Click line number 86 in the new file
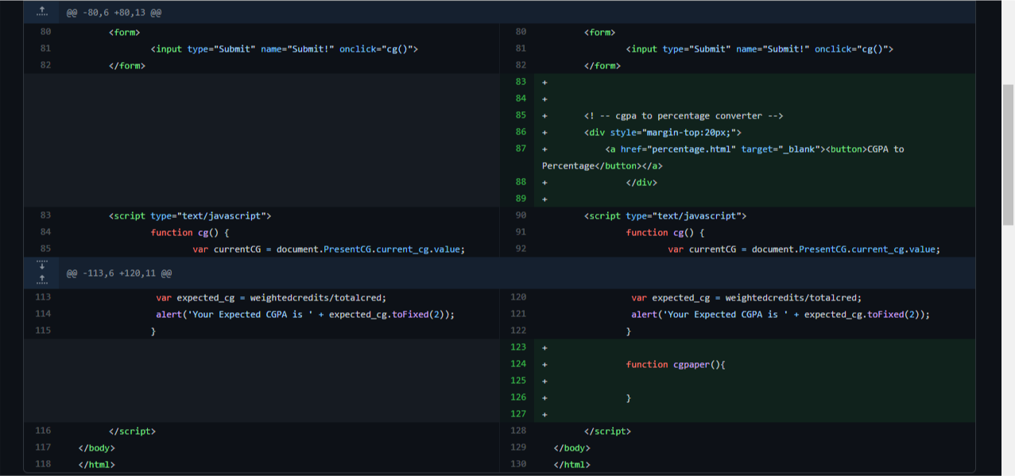 point(521,132)
